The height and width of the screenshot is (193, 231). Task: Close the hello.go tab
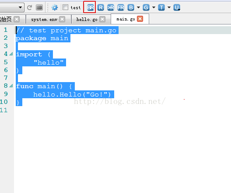[x=102, y=19]
